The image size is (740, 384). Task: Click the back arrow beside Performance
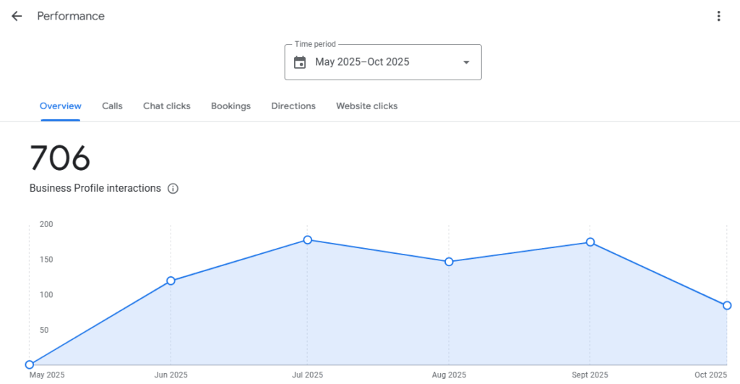click(x=17, y=16)
